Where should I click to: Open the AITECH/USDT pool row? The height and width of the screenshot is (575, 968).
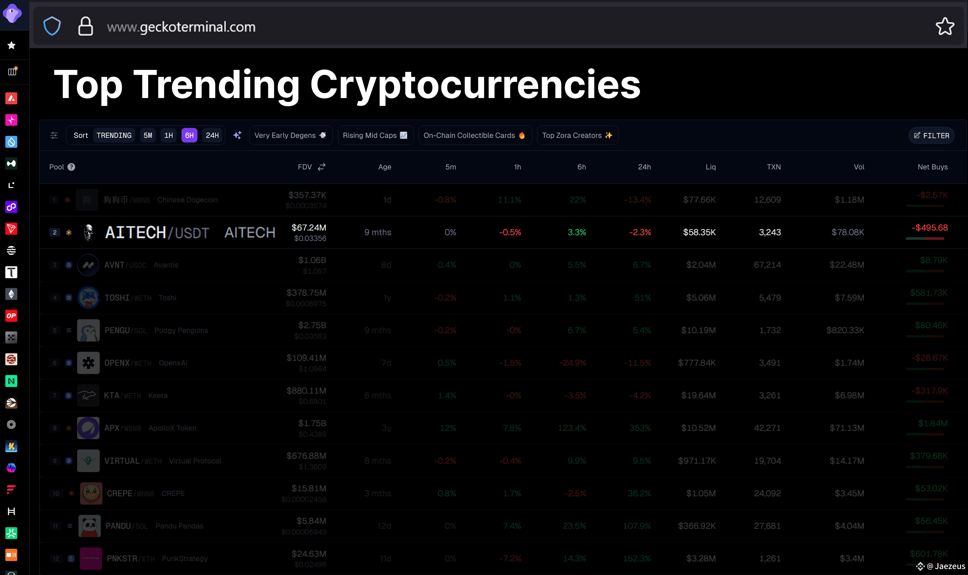point(157,233)
